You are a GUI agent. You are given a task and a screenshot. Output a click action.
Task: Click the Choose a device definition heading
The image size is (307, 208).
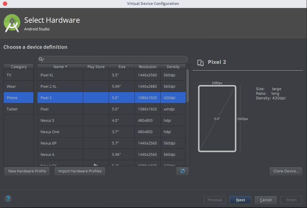35,47
